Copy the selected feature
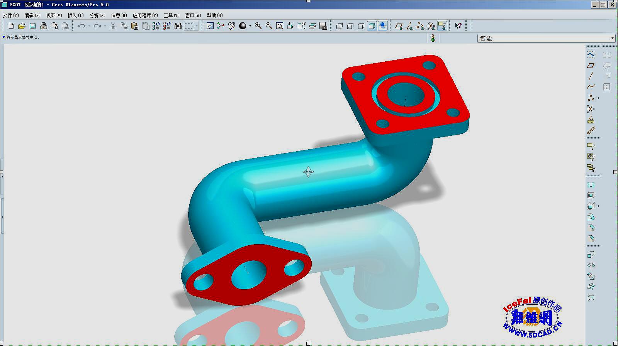The width and height of the screenshot is (618, 346). pyautogui.click(x=124, y=26)
